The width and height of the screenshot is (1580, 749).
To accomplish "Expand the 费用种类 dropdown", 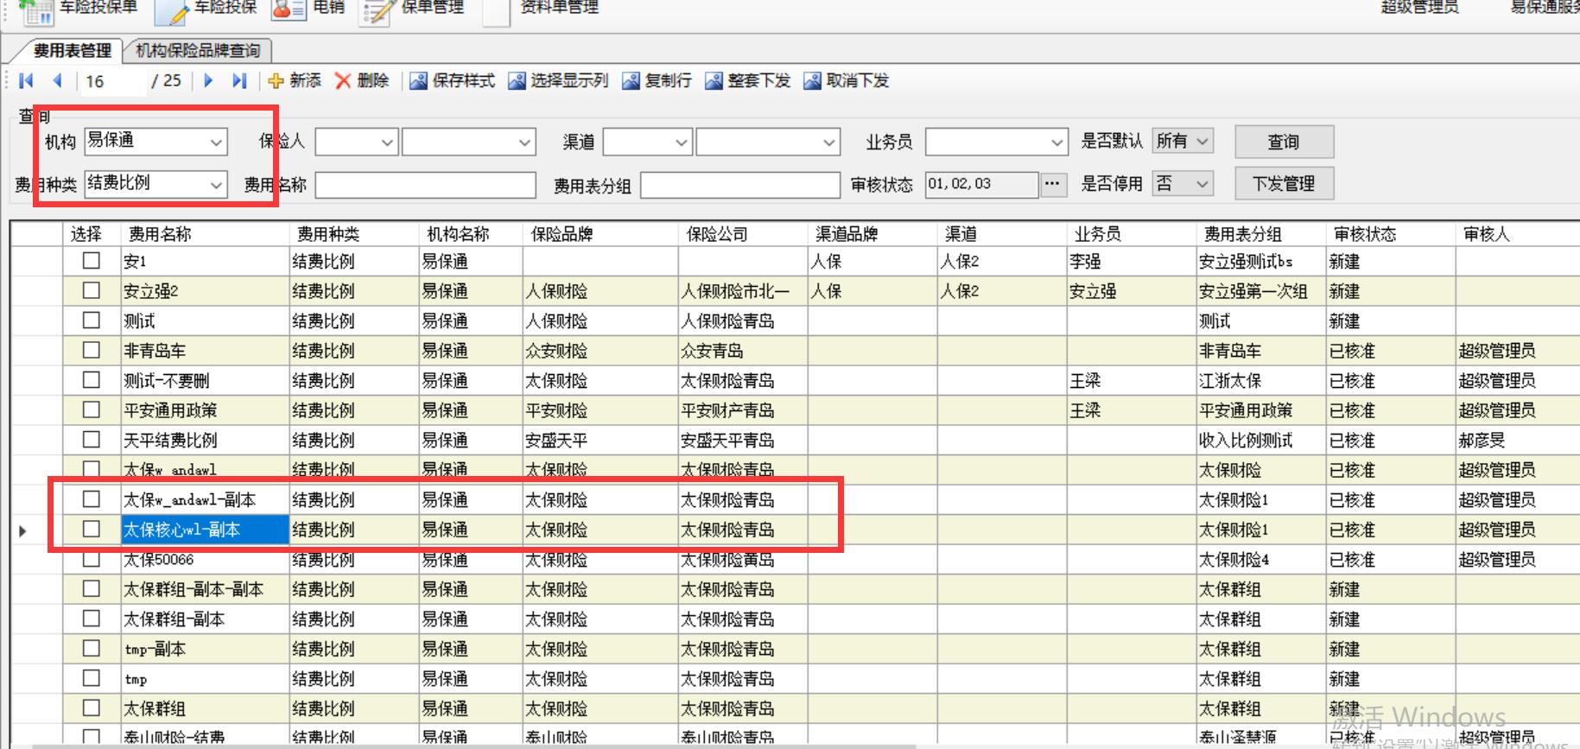I will 215,184.
